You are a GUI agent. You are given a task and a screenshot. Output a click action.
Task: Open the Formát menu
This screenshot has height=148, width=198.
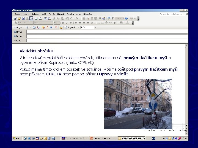pos(52,14)
